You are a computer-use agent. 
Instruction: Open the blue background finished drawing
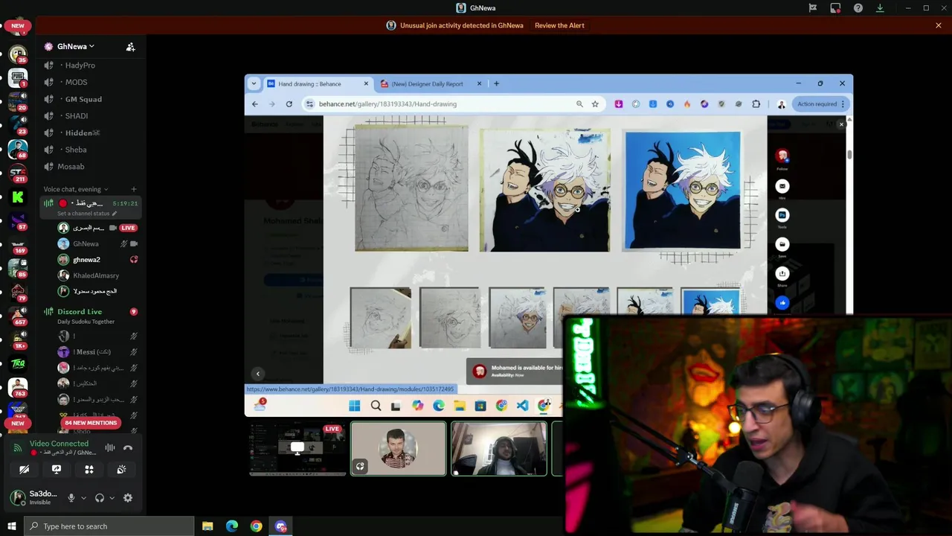click(x=683, y=191)
